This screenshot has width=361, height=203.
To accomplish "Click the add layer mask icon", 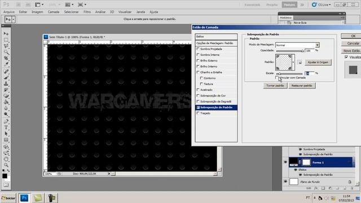I will coord(323,188).
